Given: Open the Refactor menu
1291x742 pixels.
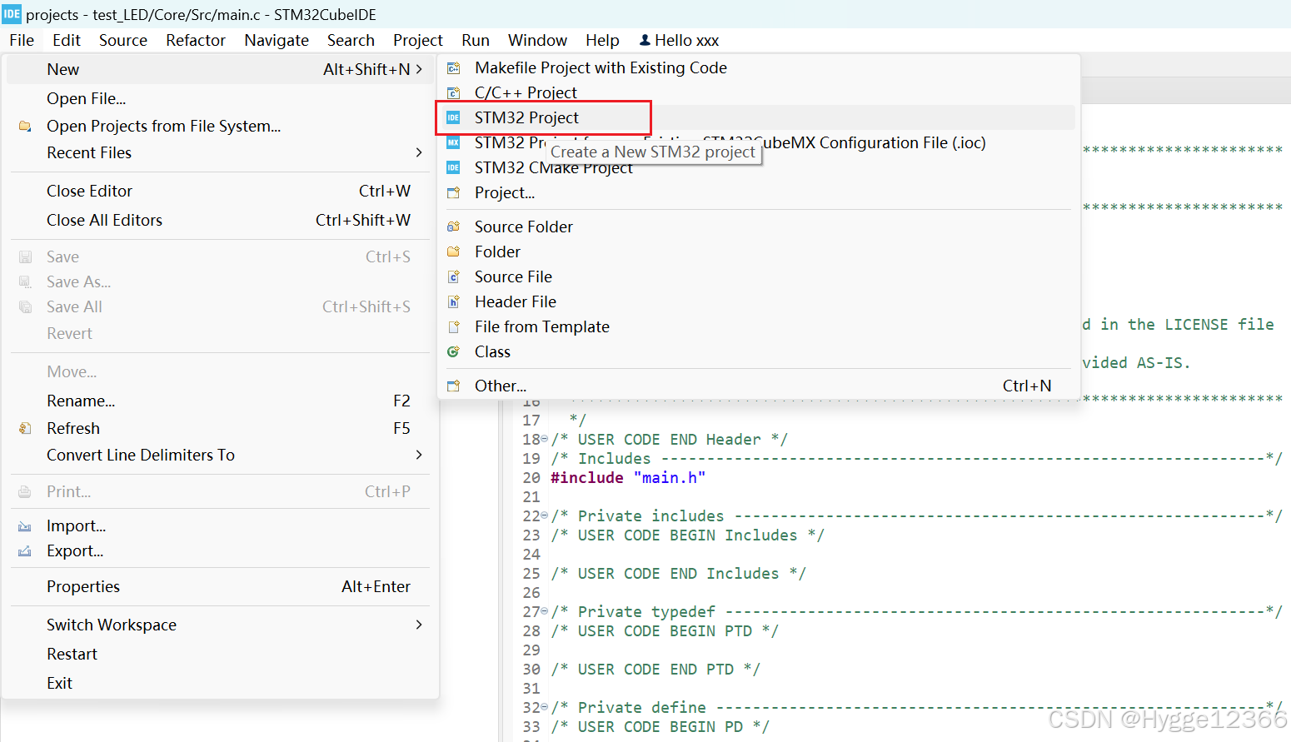Looking at the screenshot, I should click(x=196, y=40).
